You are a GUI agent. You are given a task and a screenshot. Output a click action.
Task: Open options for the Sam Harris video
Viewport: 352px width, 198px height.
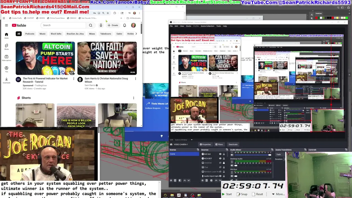click(x=135, y=79)
